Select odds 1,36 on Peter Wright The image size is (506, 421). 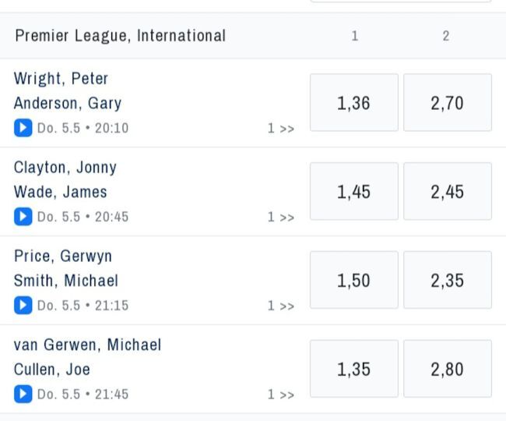point(354,103)
